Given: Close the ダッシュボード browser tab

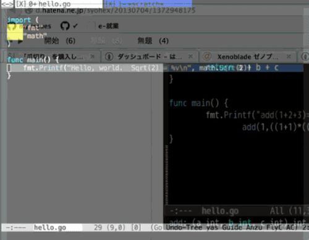Looking at the screenshot, I should coord(190,56).
